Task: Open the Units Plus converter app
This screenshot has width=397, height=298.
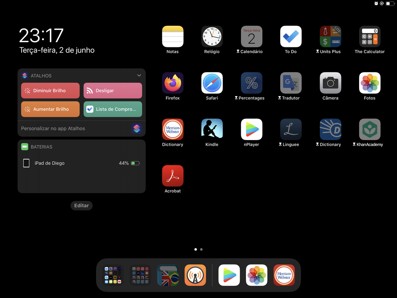Action: tap(330, 37)
